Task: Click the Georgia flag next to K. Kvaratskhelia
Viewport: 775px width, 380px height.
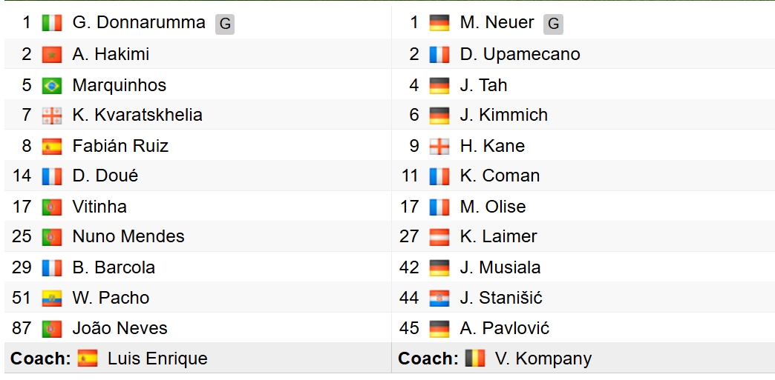Action: (52, 116)
